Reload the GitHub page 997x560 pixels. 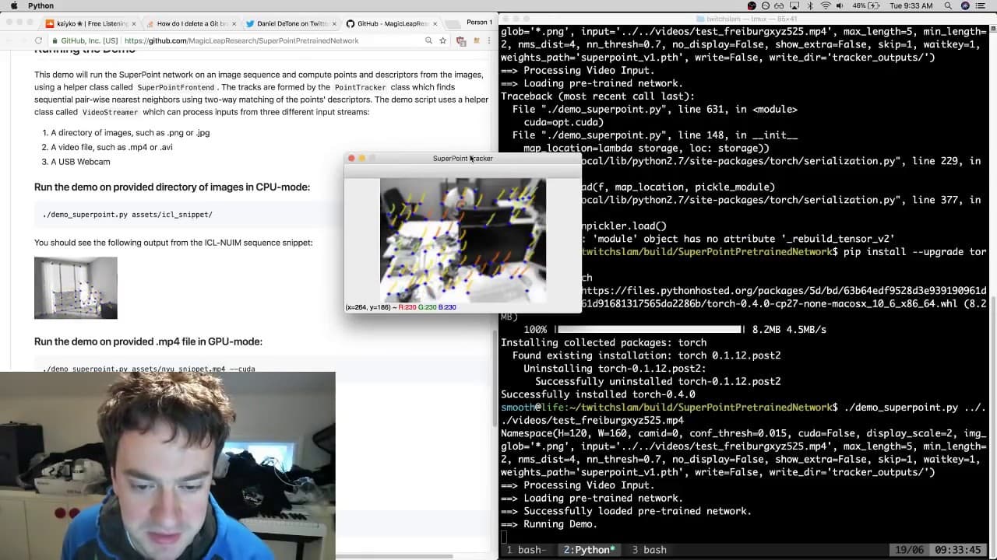(x=38, y=40)
